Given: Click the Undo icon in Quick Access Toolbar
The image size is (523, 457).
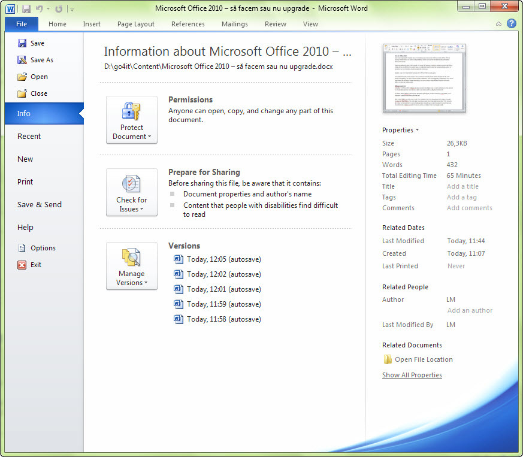Looking at the screenshot, I should [40, 9].
